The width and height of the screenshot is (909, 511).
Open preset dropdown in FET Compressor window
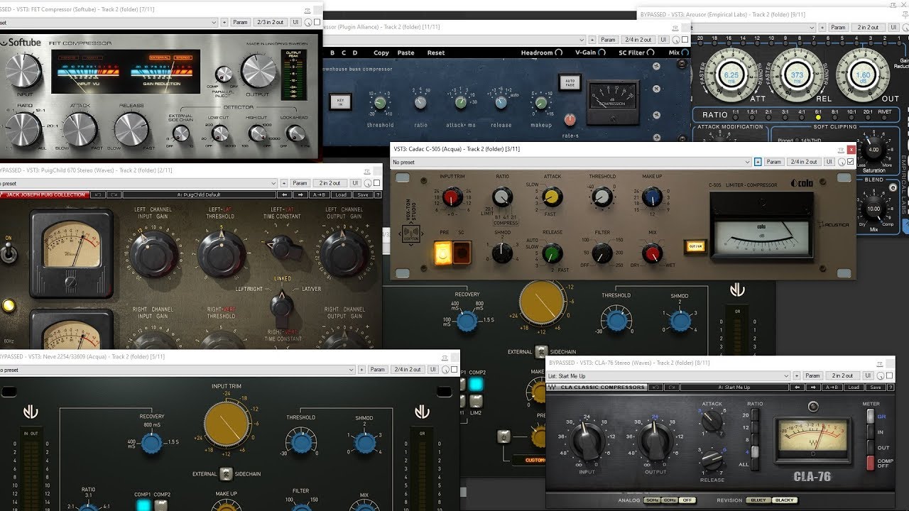coord(109,22)
